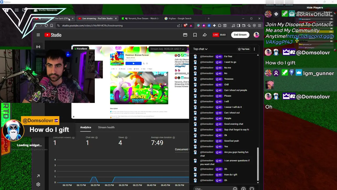The height and width of the screenshot is (190, 337).
Task: Click the VPN shield icon in toolbar
Action: point(254,26)
